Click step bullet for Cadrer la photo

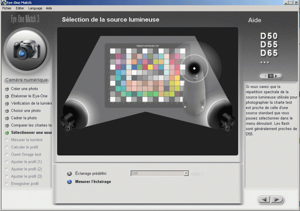coord(7,118)
